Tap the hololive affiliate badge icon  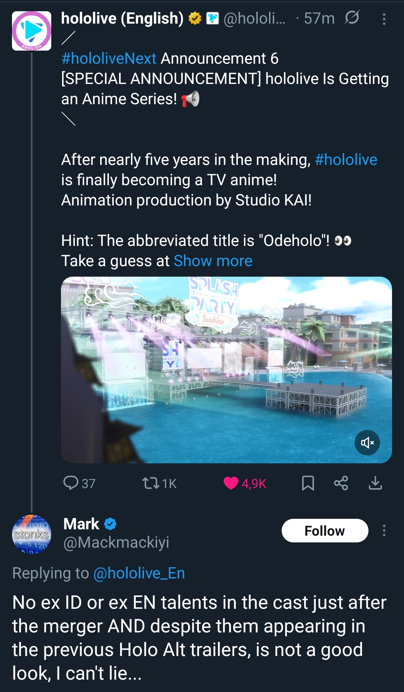coord(212,18)
